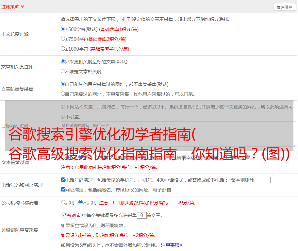Click the 文本鉴黄过滤 label
The width and height of the screenshot is (298, 251).
(x=15, y=162)
